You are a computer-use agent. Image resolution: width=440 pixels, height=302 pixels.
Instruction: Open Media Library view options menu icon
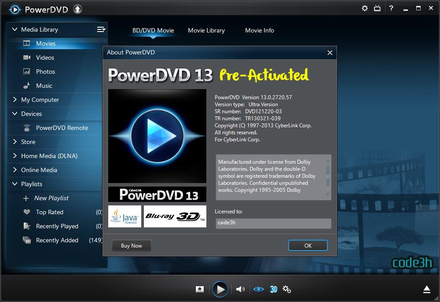(101, 29)
